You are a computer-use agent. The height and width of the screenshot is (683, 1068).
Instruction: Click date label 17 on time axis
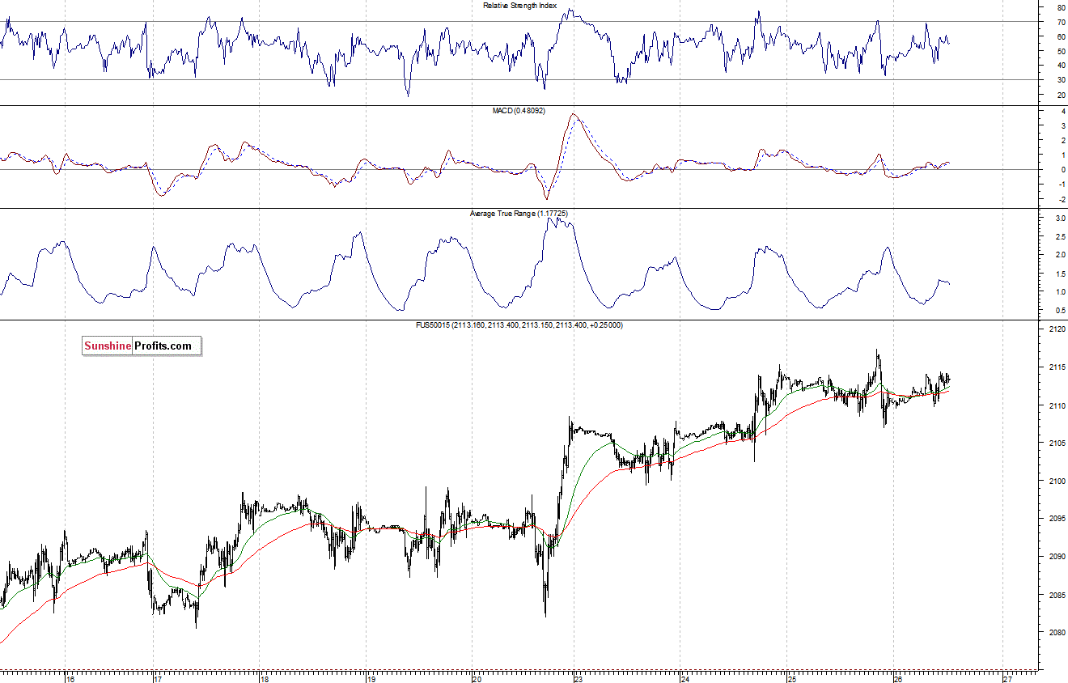(159, 678)
